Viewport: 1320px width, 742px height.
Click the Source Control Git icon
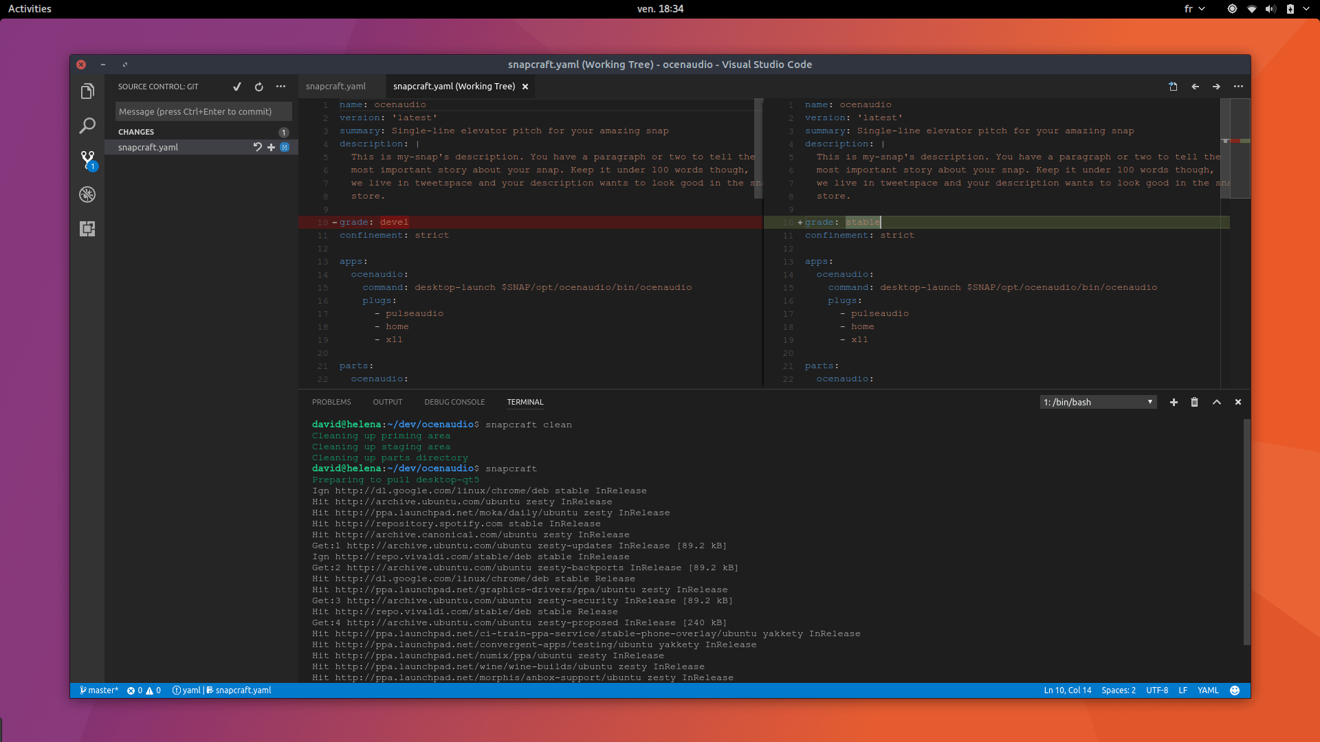(x=88, y=159)
